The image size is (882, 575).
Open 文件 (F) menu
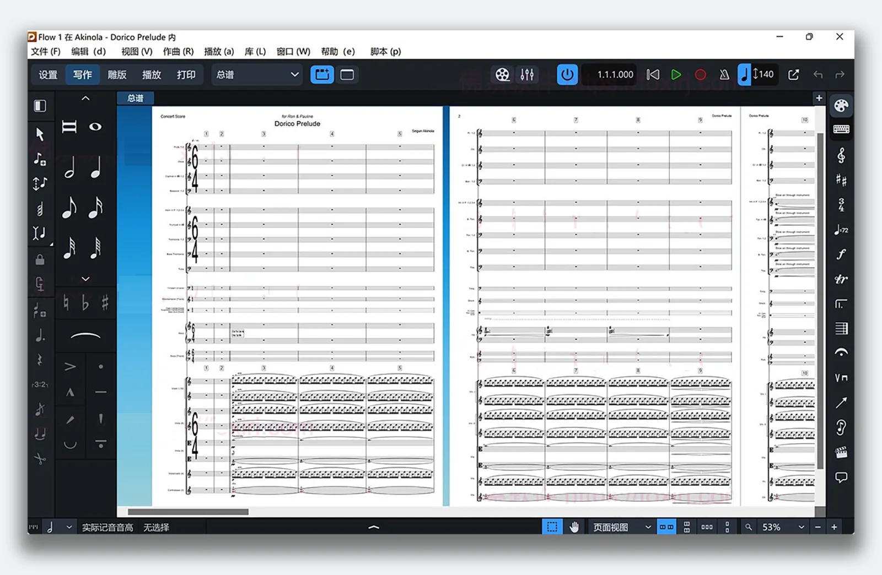coord(46,51)
